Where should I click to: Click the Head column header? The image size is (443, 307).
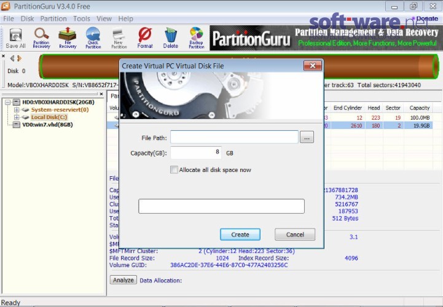(x=374, y=108)
